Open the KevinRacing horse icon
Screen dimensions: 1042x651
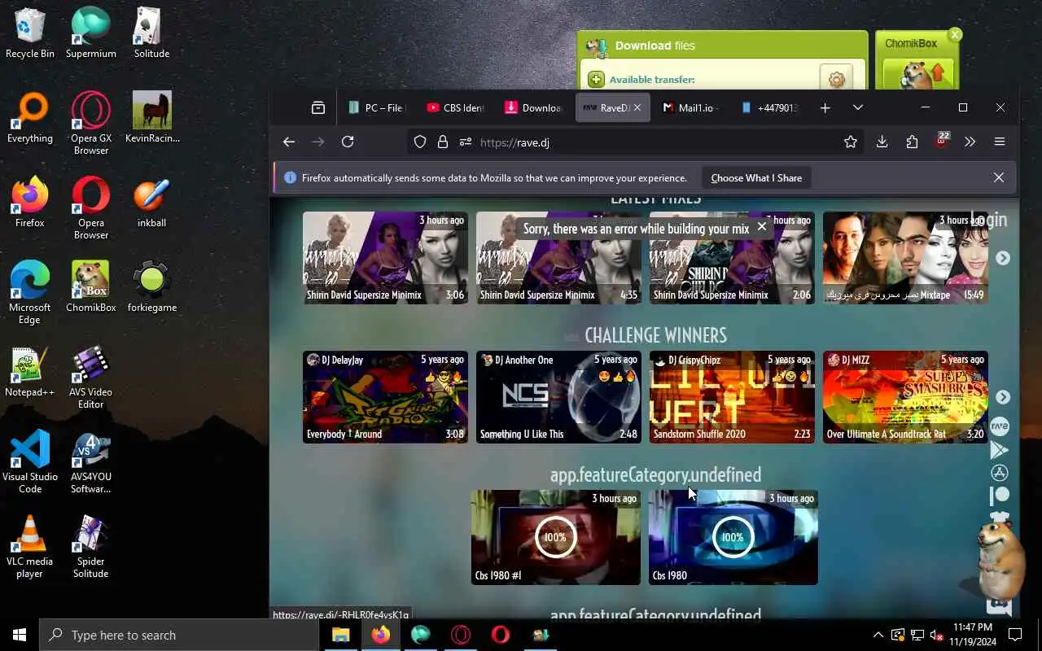point(152,117)
